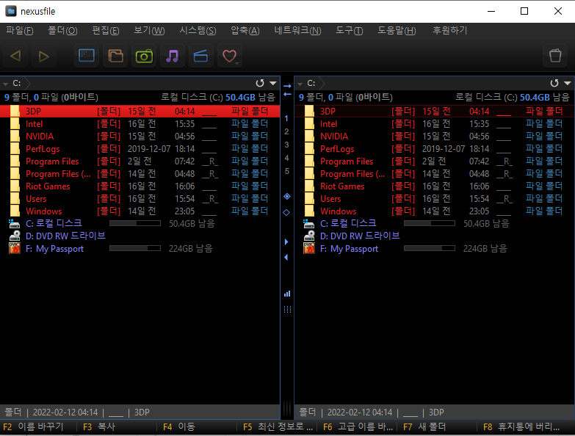Open the 파일(F) menu
Image resolution: width=575 pixels, height=436 pixels.
pos(19,30)
